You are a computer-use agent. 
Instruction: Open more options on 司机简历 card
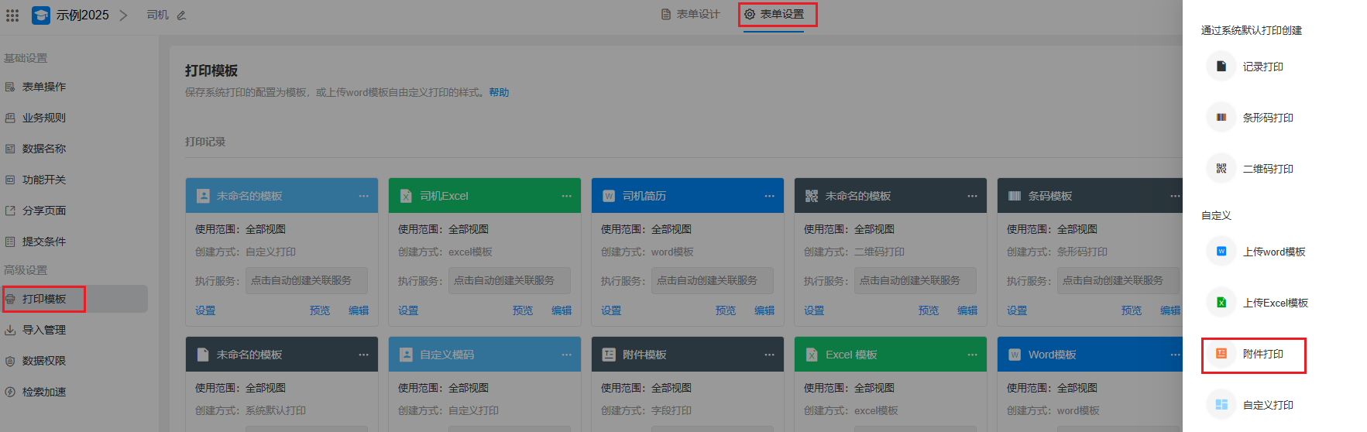click(769, 196)
